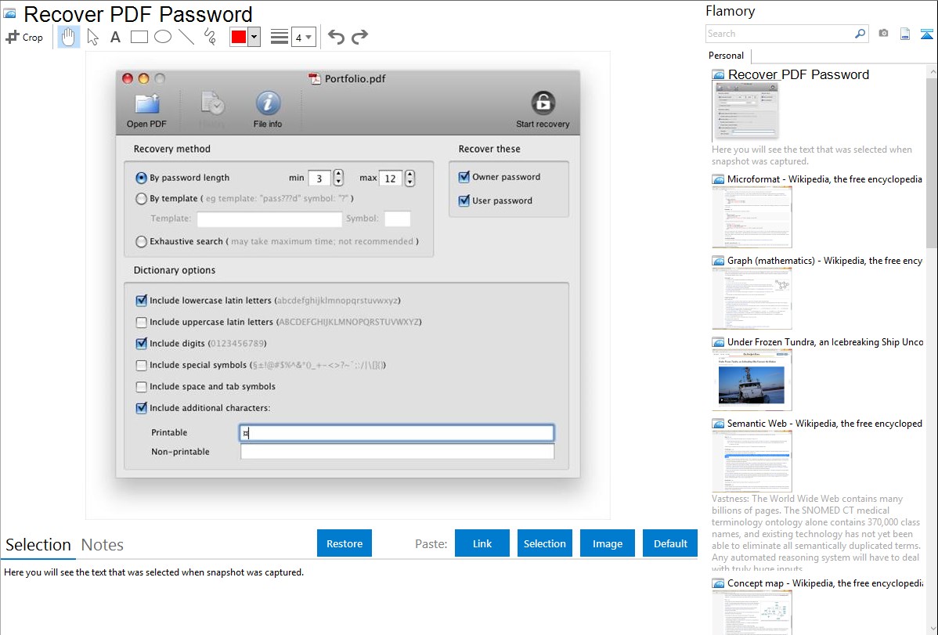938x635 pixels.
Task: Select By password length radio button
Action: [x=141, y=178]
